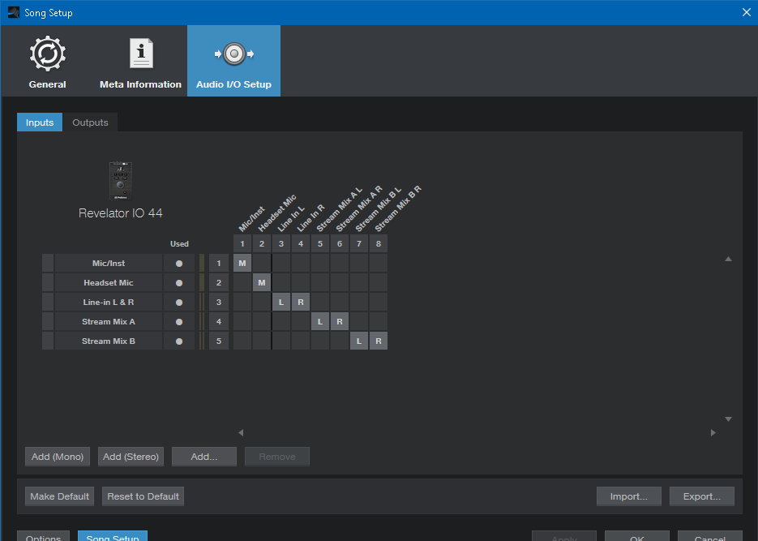Viewport: 758px width, 541px height.
Task: Click row number 1 next to Mic/Inst
Action: tap(219, 263)
